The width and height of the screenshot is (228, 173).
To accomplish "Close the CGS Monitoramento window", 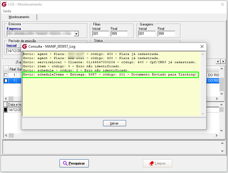I will (x=222, y=4).
